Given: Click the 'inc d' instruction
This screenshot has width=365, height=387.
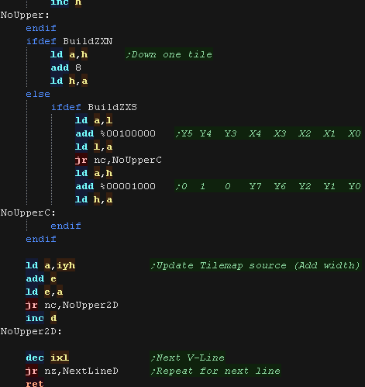Looking at the screenshot, I should tap(41, 318).
